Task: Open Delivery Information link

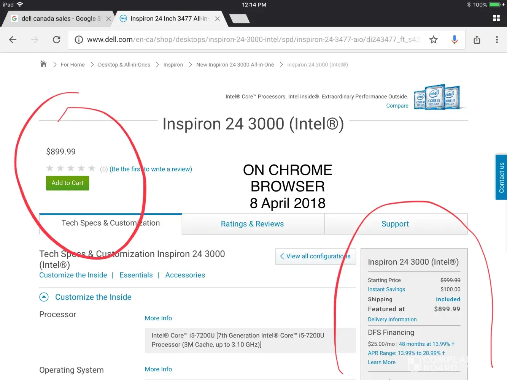Action: pos(392,320)
